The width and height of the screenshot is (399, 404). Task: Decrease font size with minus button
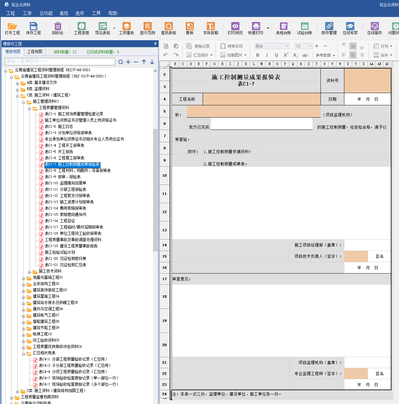point(325,46)
